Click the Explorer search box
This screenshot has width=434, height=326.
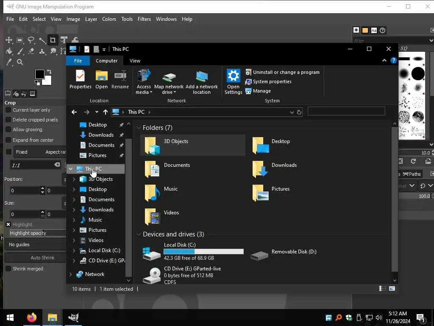click(346, 111)
